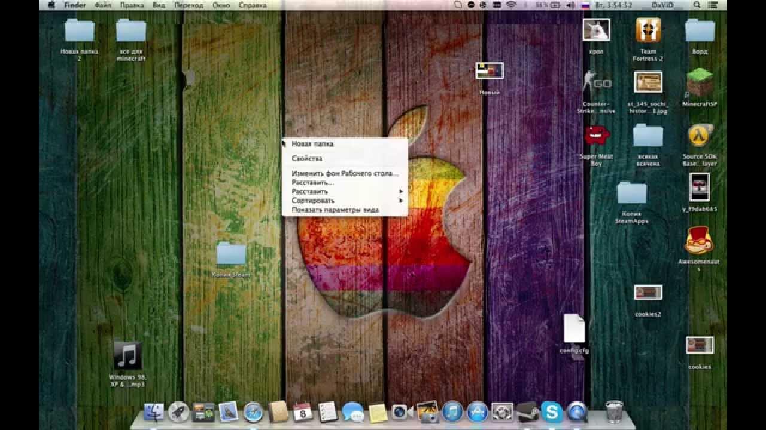This screenshot has width=766, height=430.
Task: Launch FaceTime camera icon in dock
Action: click(402, 411)
